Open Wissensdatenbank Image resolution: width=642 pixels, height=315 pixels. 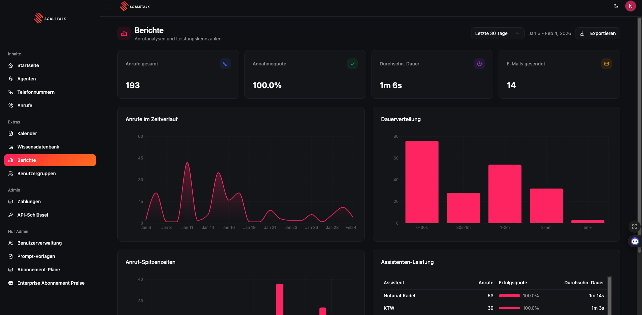pos(50,147)
